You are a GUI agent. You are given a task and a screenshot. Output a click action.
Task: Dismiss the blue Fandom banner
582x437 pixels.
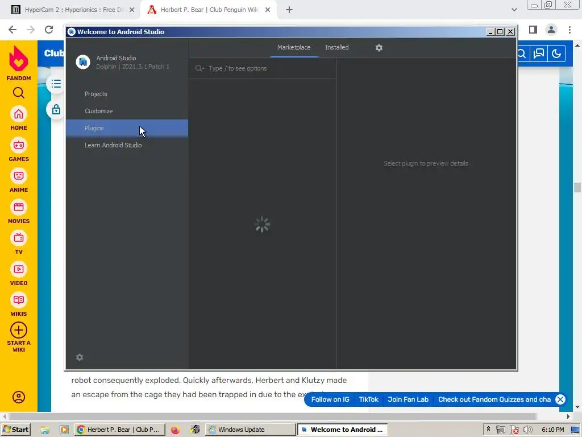(x=560, y=399)
